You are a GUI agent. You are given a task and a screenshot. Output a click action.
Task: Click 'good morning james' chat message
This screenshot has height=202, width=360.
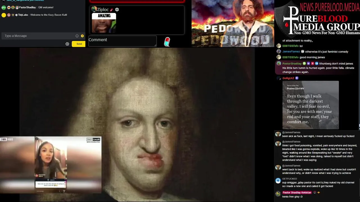click(312, 57)
